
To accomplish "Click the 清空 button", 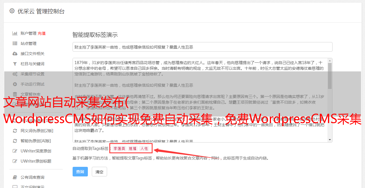I will [x=99, y=172].
